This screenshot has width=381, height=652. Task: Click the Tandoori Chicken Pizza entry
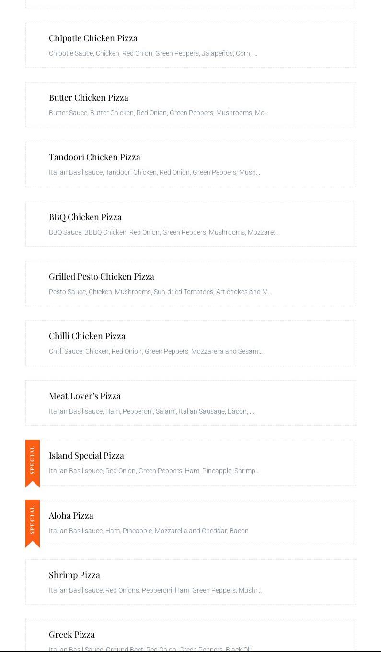point(94,157)
